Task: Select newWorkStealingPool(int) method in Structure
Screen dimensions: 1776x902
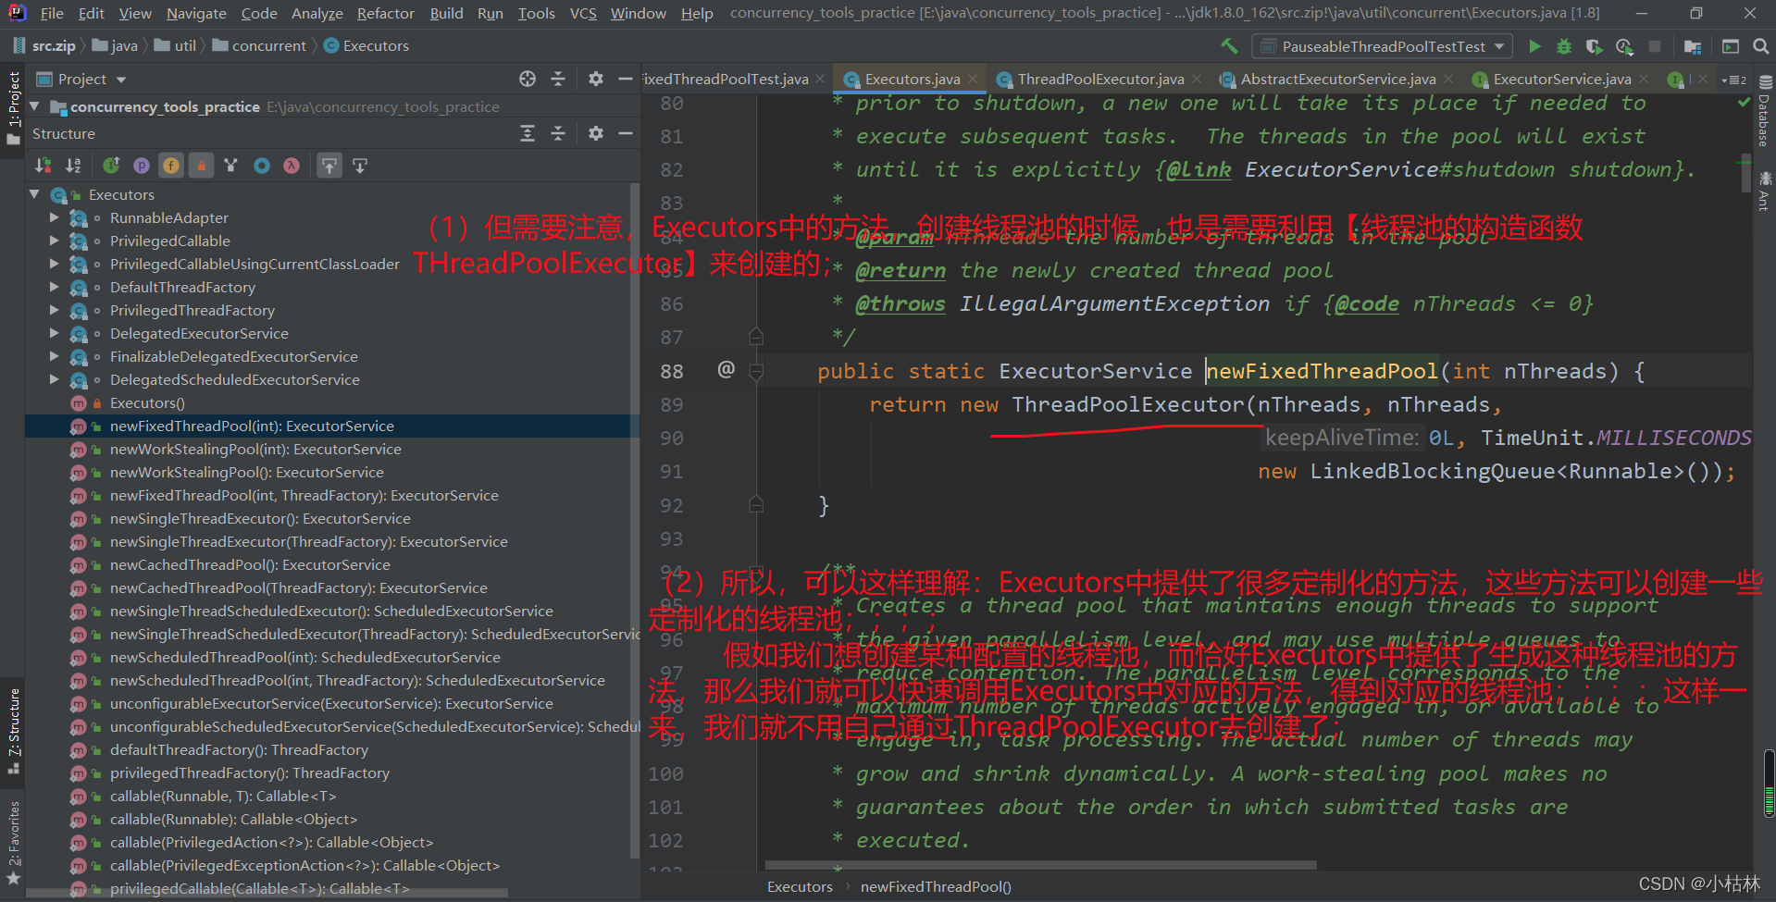Action: (x=255, y=449)
